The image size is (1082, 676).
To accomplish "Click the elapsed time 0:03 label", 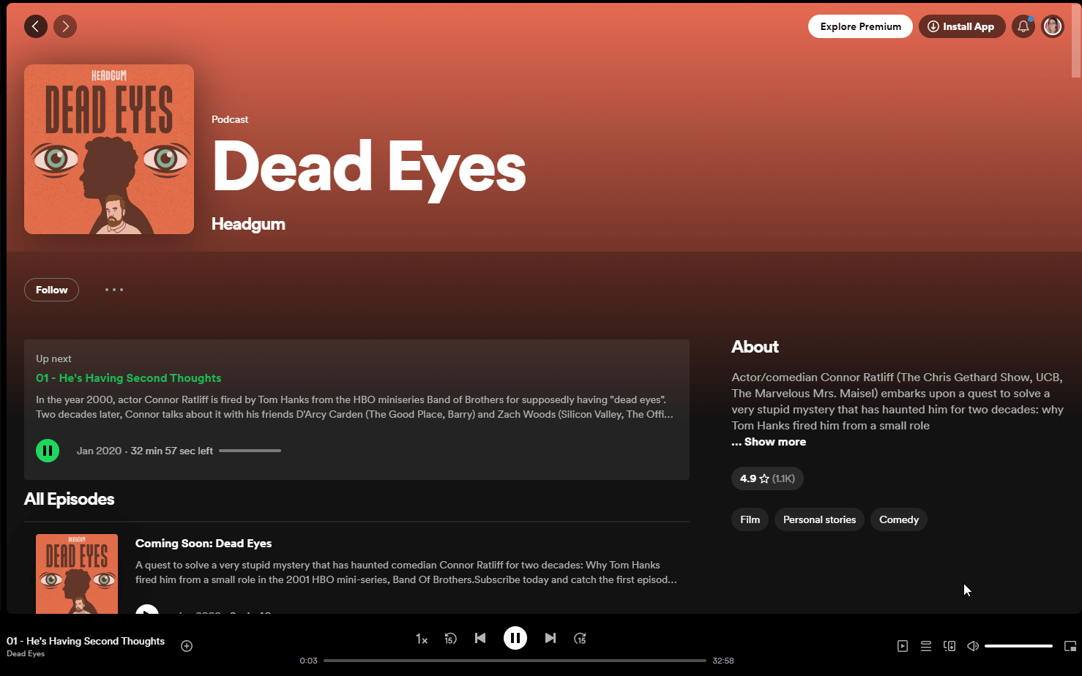I will [308, 661].
